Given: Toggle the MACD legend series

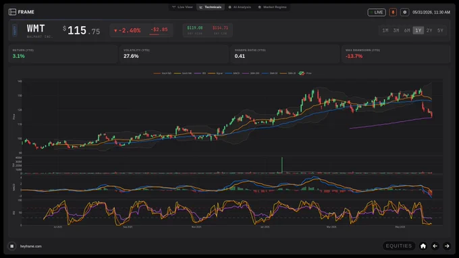Looking at the screenshot, I should coord(232,73).
